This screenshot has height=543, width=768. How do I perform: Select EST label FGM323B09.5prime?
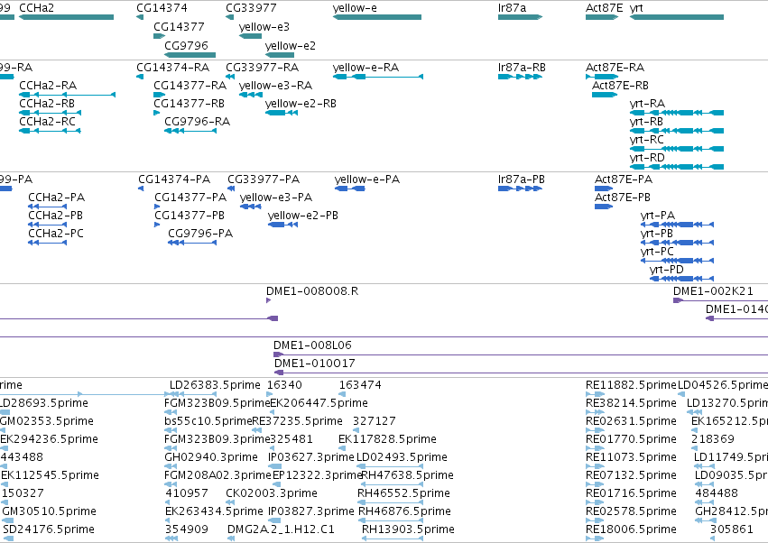click(x=217, y=403)
